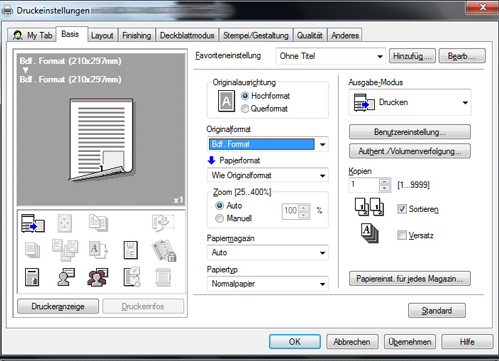This screenshot has height=361, width=499.
Task: Open the Originalformat dropdown showing Bdf. Format
Action: coord(267,144)
